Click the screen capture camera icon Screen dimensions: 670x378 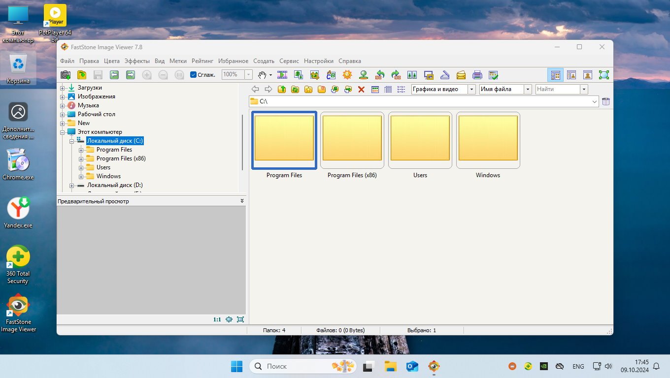tap(65, 75)
